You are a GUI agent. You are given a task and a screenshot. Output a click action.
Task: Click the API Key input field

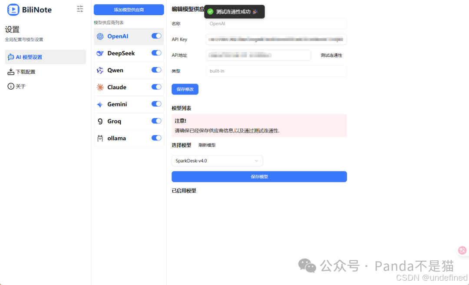tap(276, 39)
